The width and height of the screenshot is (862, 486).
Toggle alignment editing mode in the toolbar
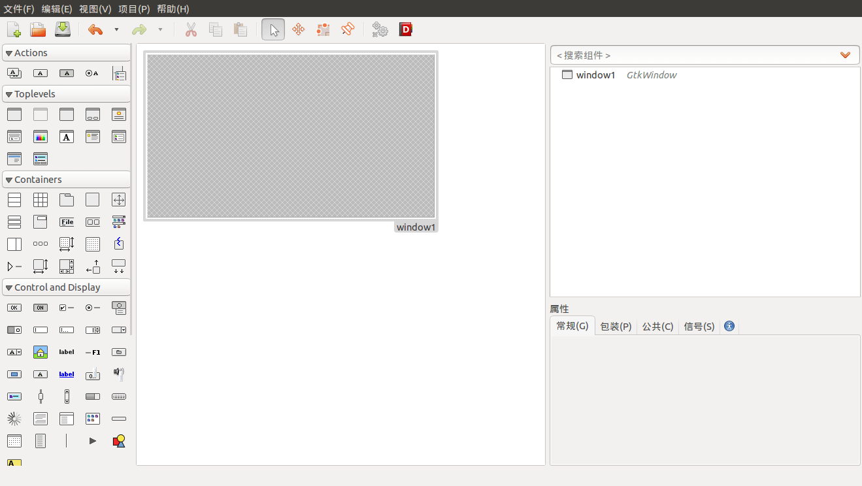(x=347, y=29)
